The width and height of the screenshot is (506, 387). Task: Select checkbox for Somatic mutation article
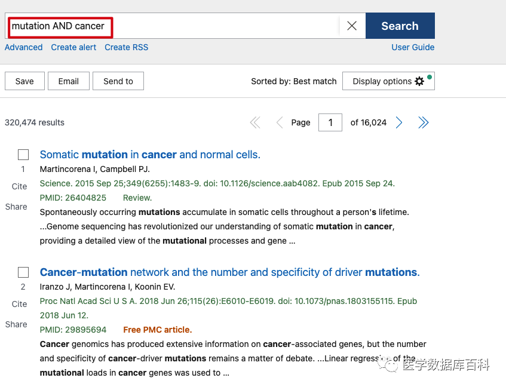pyautogui.click(x=23, y=155)
